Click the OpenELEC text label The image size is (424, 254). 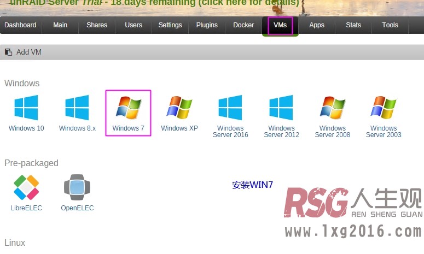pyautogui.click(x=77, y=208)
